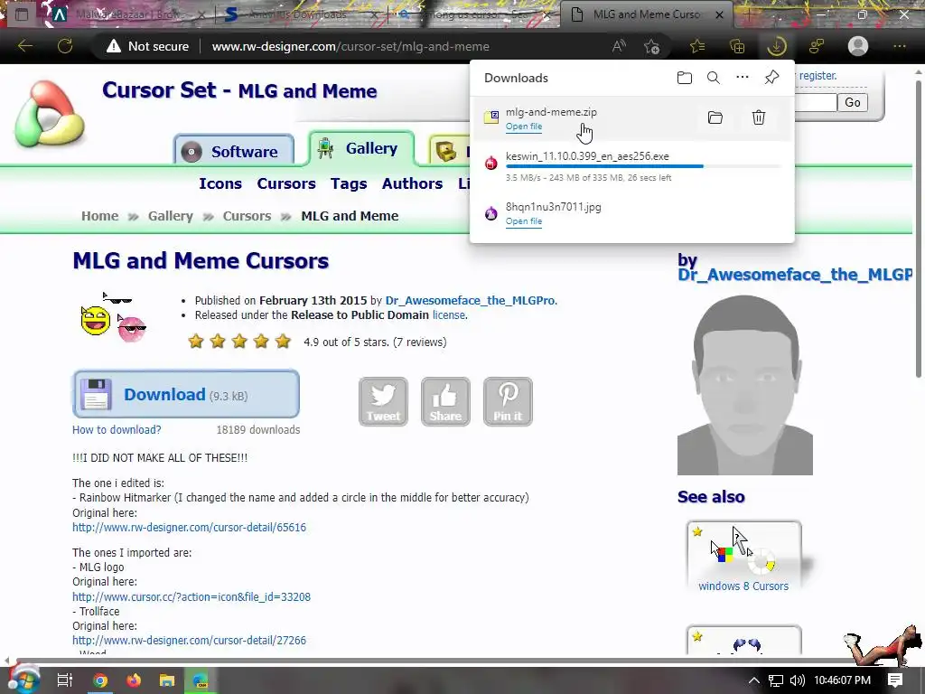The image size is (925, 694).
Task: Open the Collections icon in toolbar
Action: 737,46
